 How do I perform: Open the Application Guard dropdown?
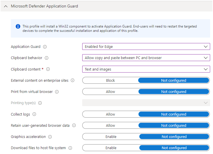(x=146, y=47)
